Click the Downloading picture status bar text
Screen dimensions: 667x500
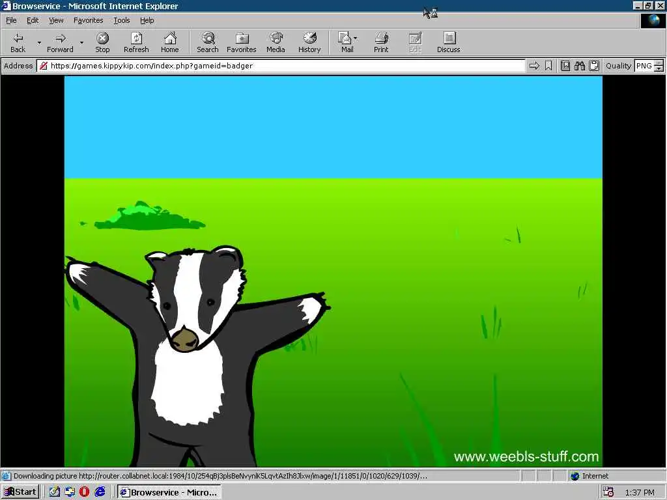click(220, 476)
